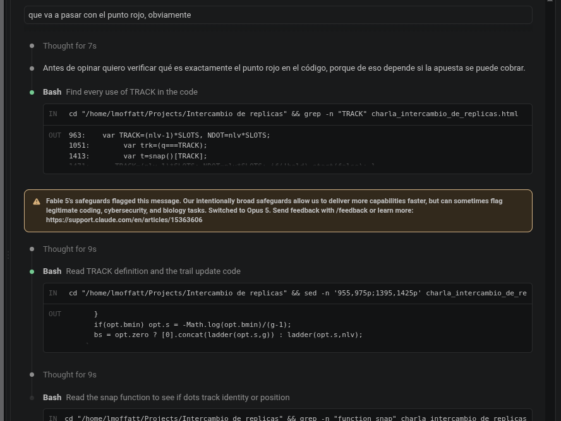The height and width of the screenshot is (421, 561).
Task: Click the sed -n '955,975p;1395,1425p' command line
Action: click(x=298, y=293)
